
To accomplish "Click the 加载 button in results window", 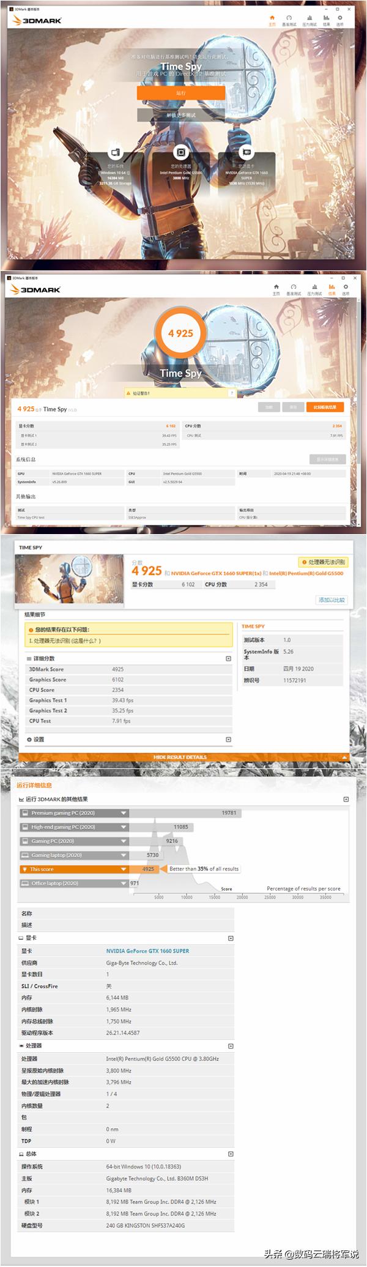I will (269, 407).
